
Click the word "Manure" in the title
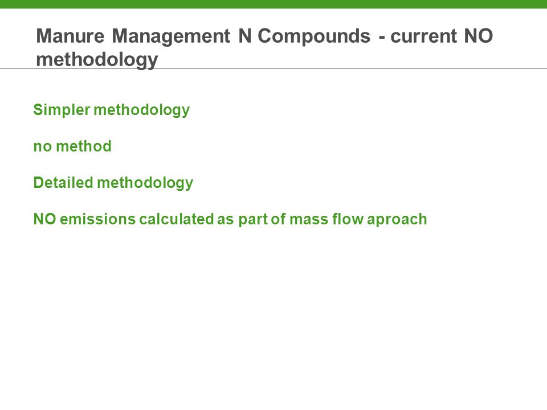pos(70,36)
